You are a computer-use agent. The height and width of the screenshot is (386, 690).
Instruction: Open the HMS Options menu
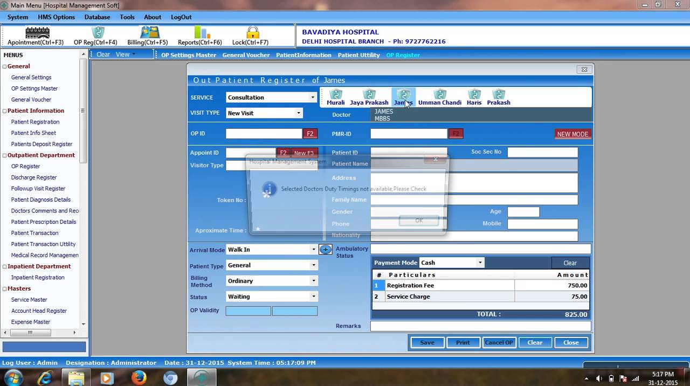click(x=57, y=17)
